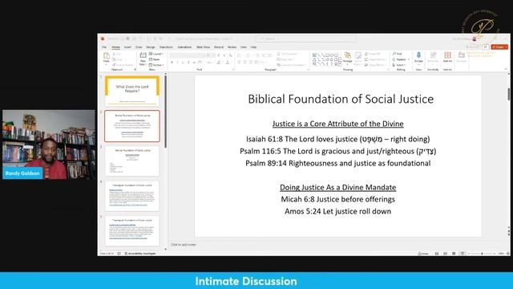This screenshot has height=289, width=513.
Task: Open the Transitions tab
Action: coord(166,47)
